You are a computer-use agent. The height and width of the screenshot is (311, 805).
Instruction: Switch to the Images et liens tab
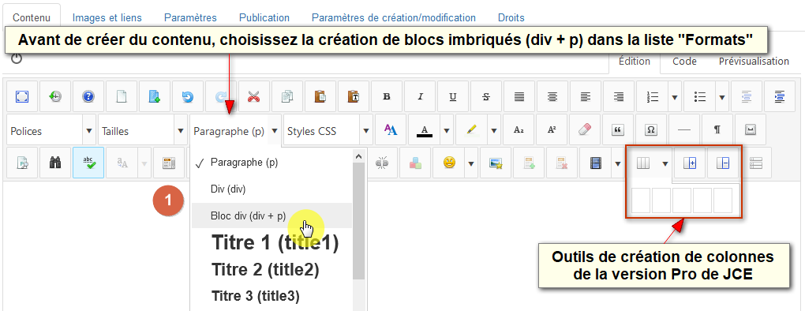[x=107, y=17]
